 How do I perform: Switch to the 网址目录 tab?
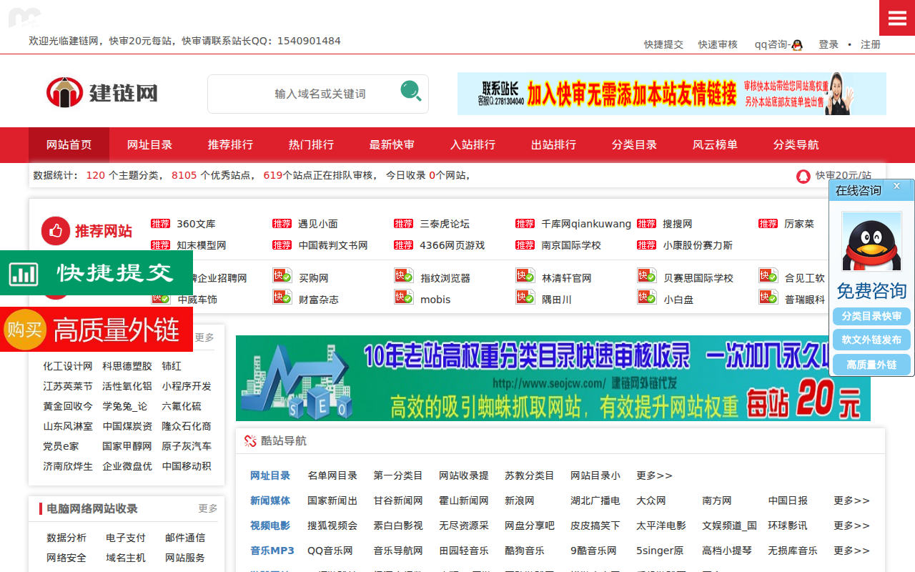150,144
